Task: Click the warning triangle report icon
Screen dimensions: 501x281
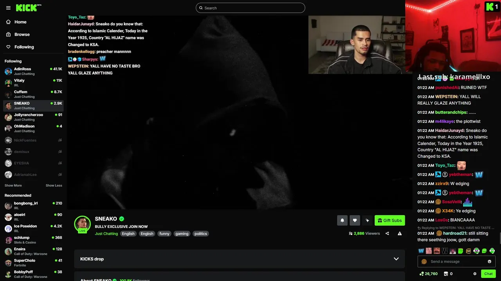Action: point(400,233)
